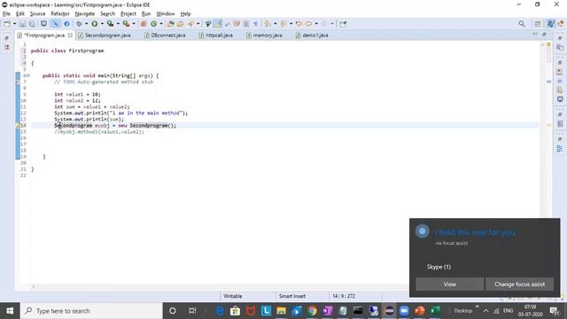The width and height of the screenshot is (567, 319).
Task: Click the New Java Class icon
Action: (x=153, y=24)
